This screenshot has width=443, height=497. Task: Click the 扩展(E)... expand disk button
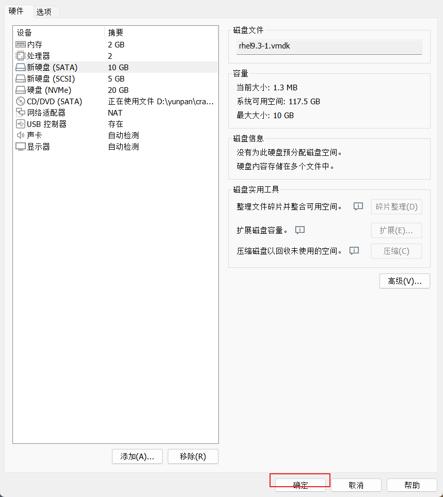click(397, 230)
